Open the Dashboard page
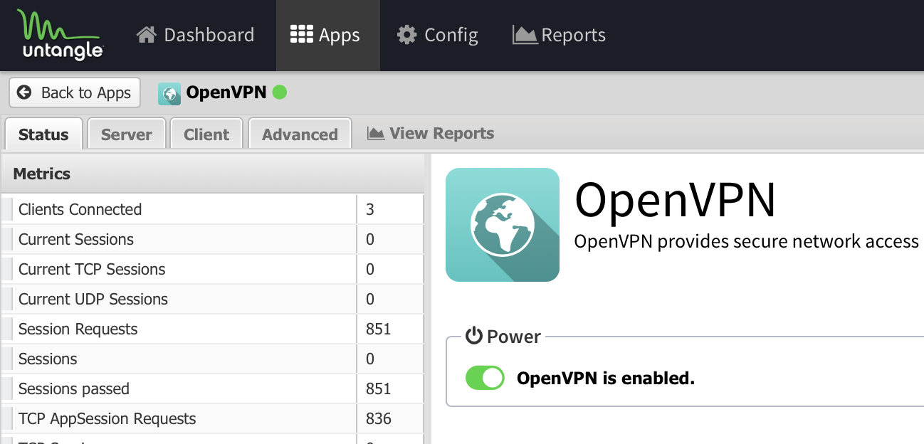 click(196, 35)
